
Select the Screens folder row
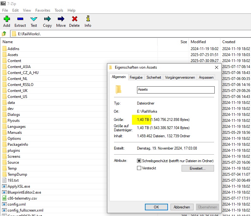pos(54,156)
